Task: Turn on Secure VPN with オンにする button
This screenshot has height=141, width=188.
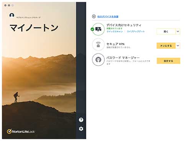Action: pos(166,46)
